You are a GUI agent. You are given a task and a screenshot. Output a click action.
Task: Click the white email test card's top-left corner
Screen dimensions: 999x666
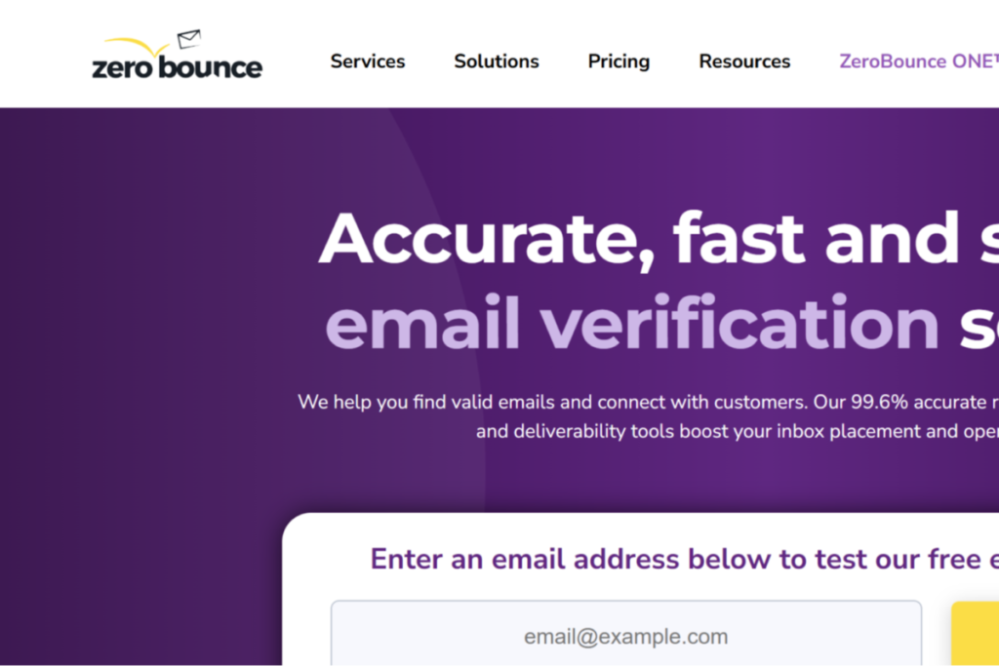295,525
